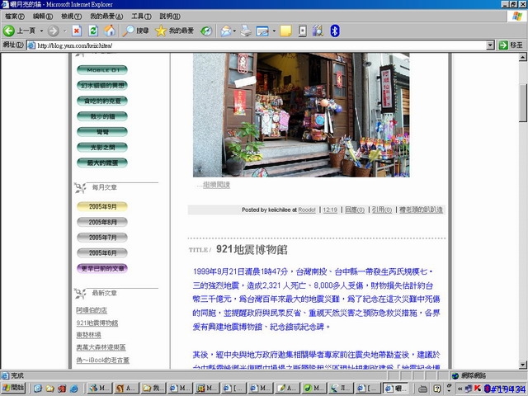528x396 pixels.
Task: Print the page with the printer icon
Action: click(x=246, y=31)
